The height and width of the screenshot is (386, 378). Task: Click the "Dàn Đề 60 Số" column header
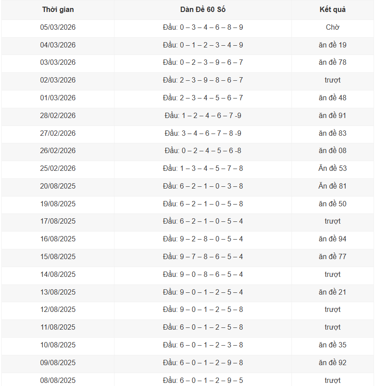point(203,10)
